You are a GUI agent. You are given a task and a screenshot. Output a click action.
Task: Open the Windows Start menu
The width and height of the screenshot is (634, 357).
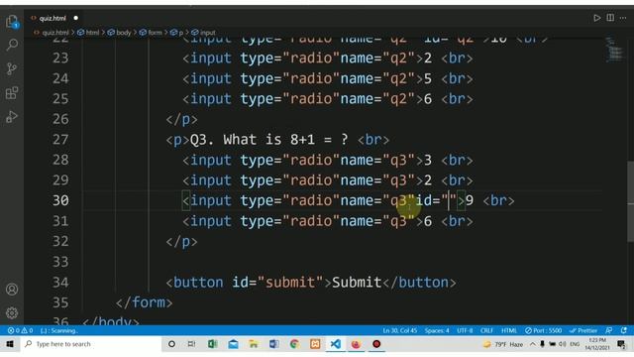(x=10, y=344)
